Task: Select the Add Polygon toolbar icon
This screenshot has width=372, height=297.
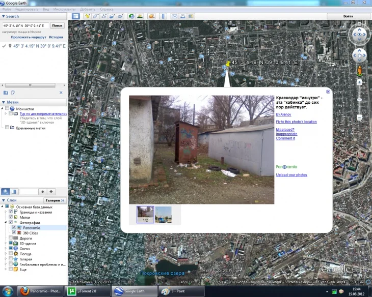Action: 96,16
